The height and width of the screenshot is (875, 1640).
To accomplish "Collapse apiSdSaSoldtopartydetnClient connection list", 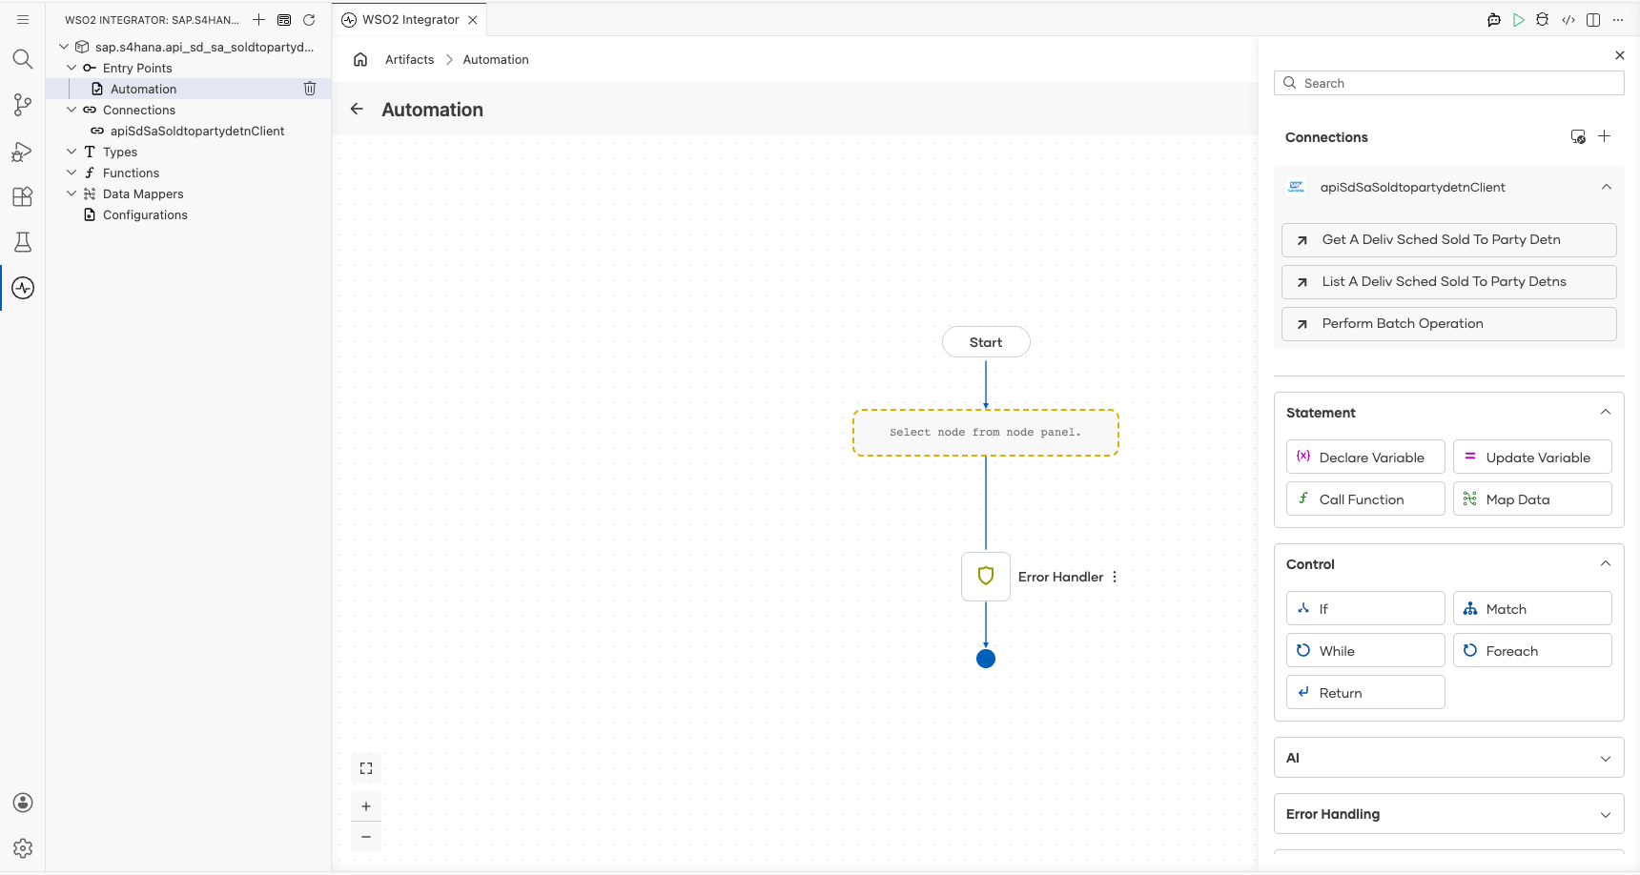I will pyautogui.click(x=1607, y=187).
